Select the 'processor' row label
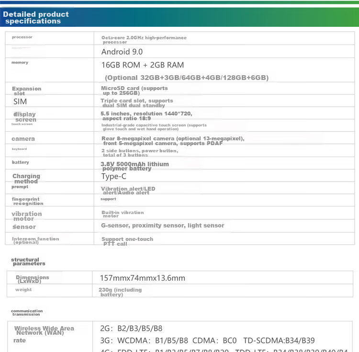359x352 pixels. tap(22, 37)
